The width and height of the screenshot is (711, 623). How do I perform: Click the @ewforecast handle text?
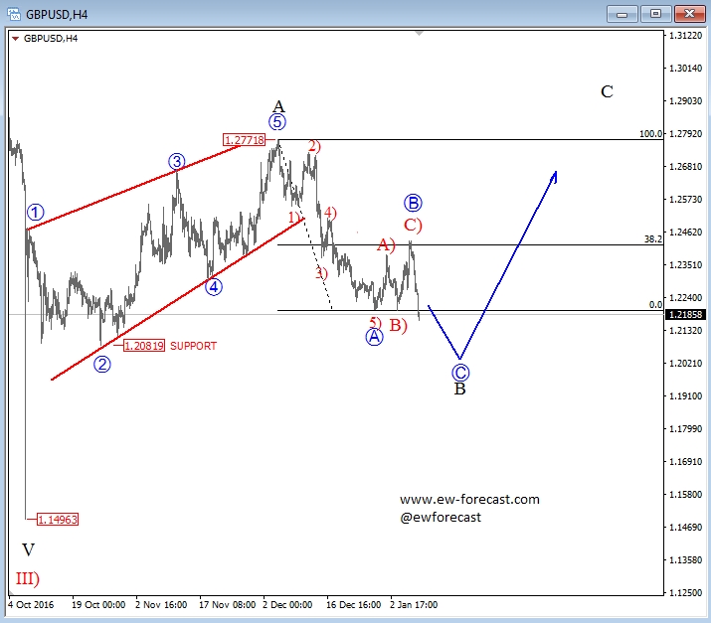pos(441,517)
